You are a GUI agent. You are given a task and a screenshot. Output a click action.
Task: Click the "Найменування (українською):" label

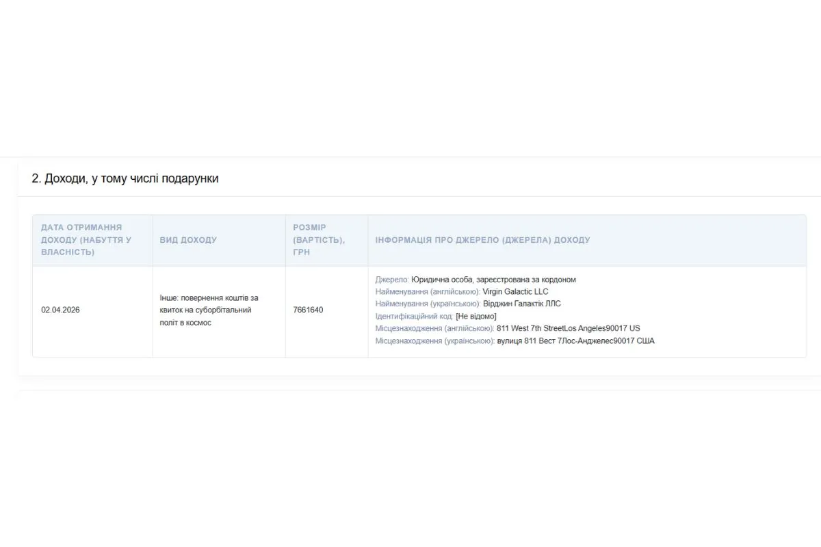point(428,304)
